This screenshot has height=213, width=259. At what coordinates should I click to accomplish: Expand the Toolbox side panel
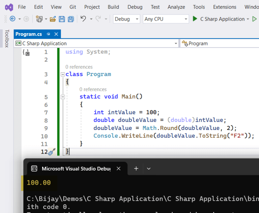pos(7,38)
